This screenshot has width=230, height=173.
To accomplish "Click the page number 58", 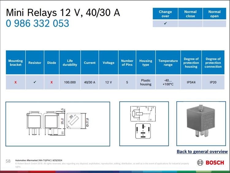I will (x=8, y=161).
